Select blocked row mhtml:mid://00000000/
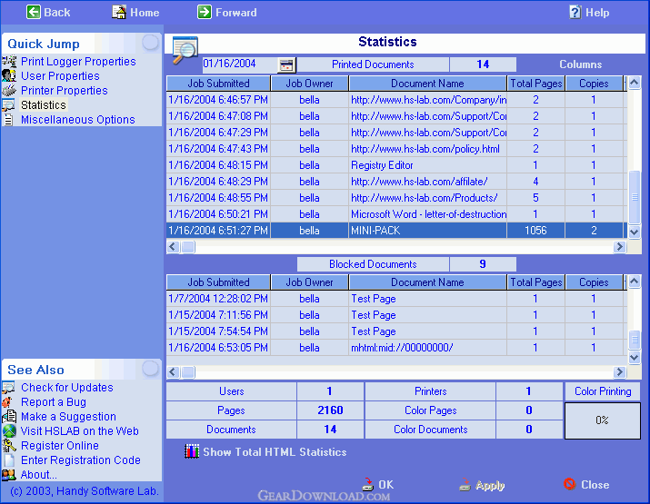This screenshot has height=504, width=650. [395, 348]
